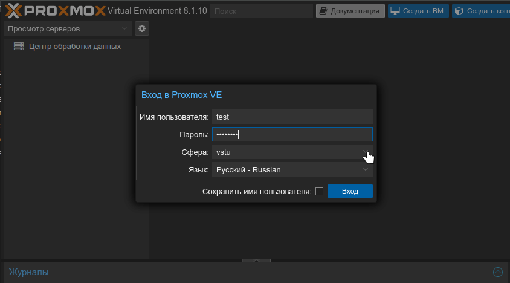Viewport: 510px width, 283px height.
Task: Click the blue Вход login button
Action: pos(350,191)
